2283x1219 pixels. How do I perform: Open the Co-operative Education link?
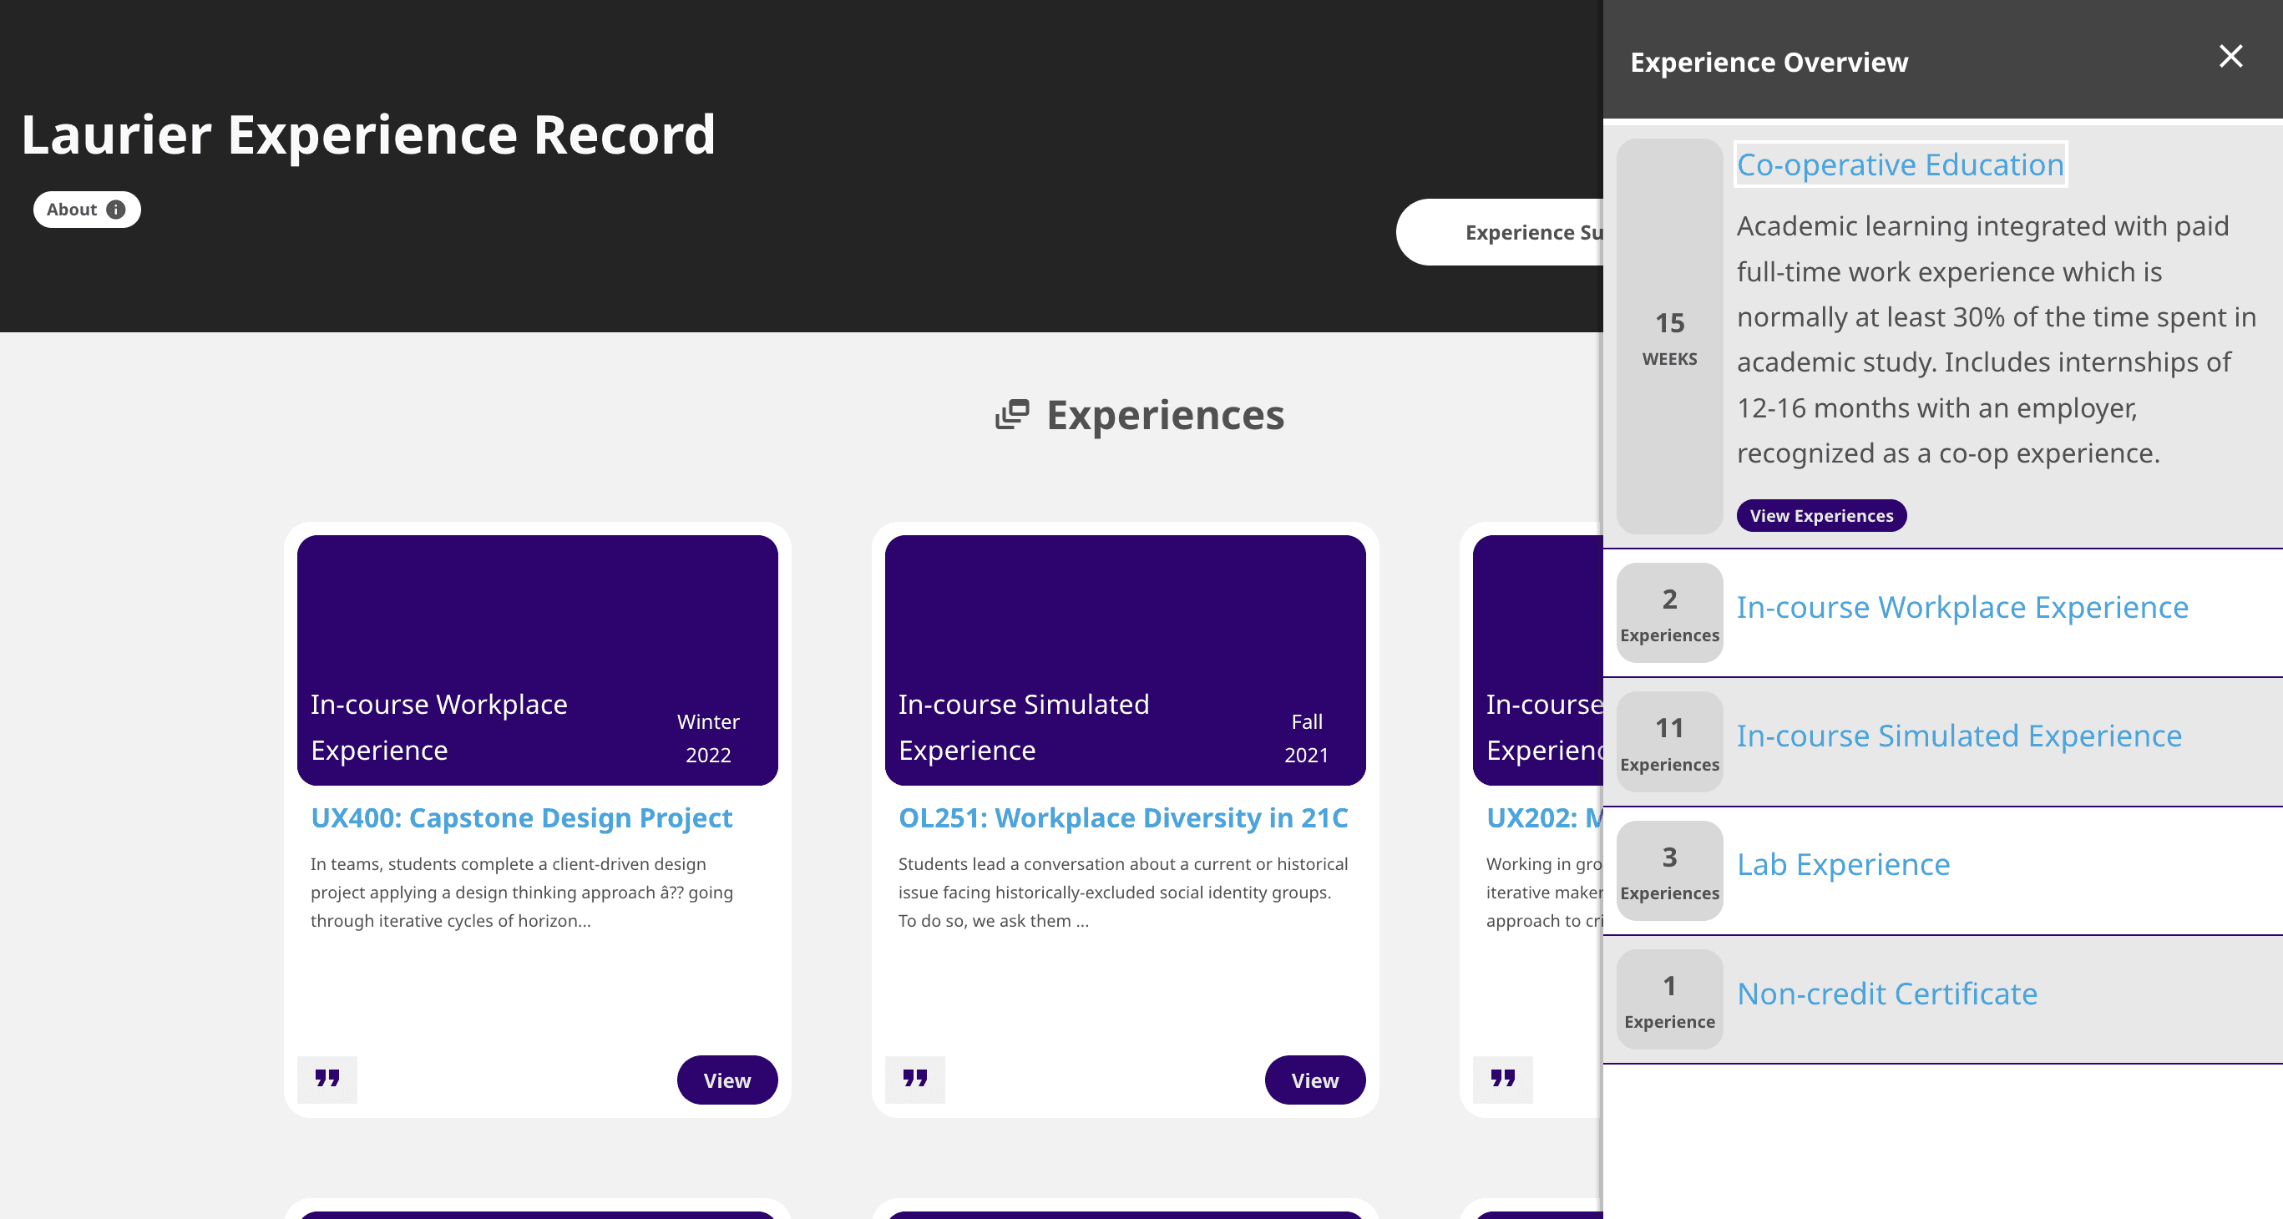1899,164
